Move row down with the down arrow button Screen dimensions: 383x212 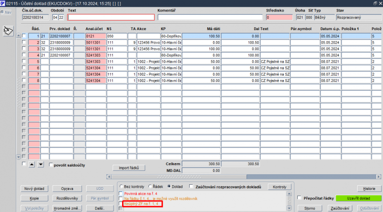click(41, 164)
